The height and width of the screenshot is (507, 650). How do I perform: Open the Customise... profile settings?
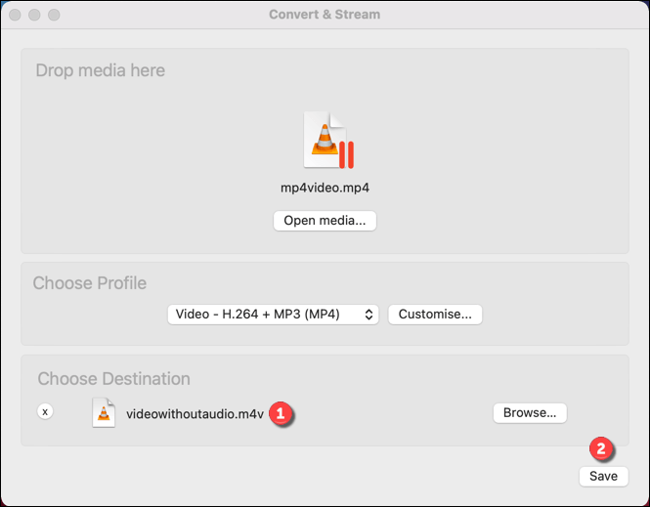click(435, 315)
